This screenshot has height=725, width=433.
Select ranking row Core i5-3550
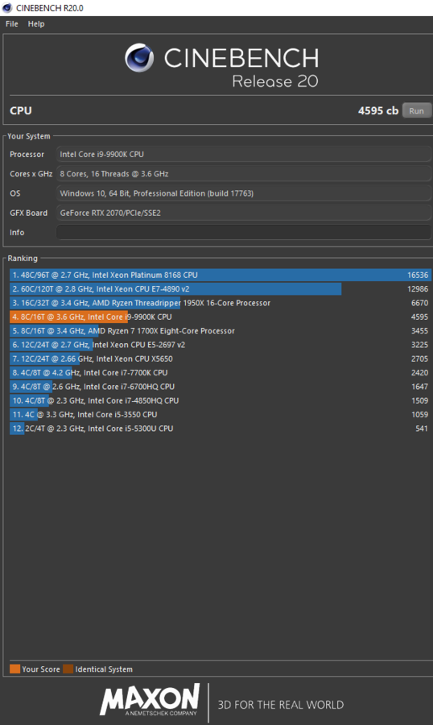[221, 414]
